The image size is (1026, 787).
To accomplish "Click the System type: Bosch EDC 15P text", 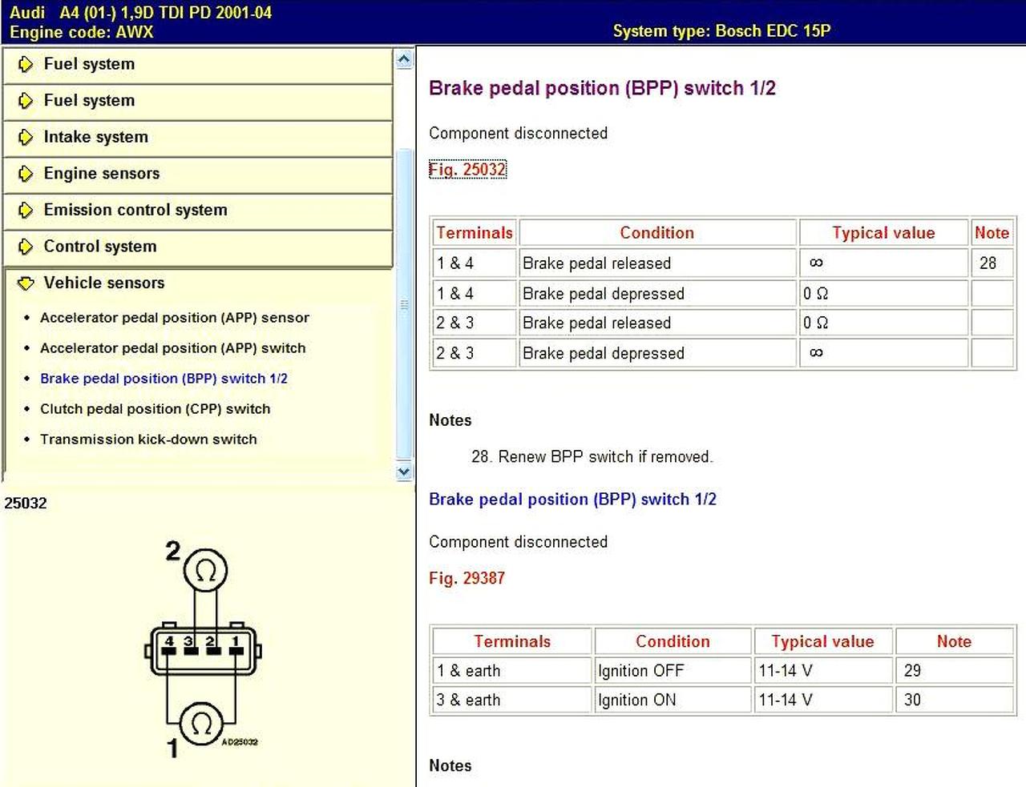I will click(x=721, y=31).
